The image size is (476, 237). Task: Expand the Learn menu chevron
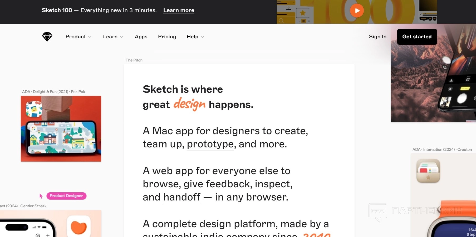[122, 37]
